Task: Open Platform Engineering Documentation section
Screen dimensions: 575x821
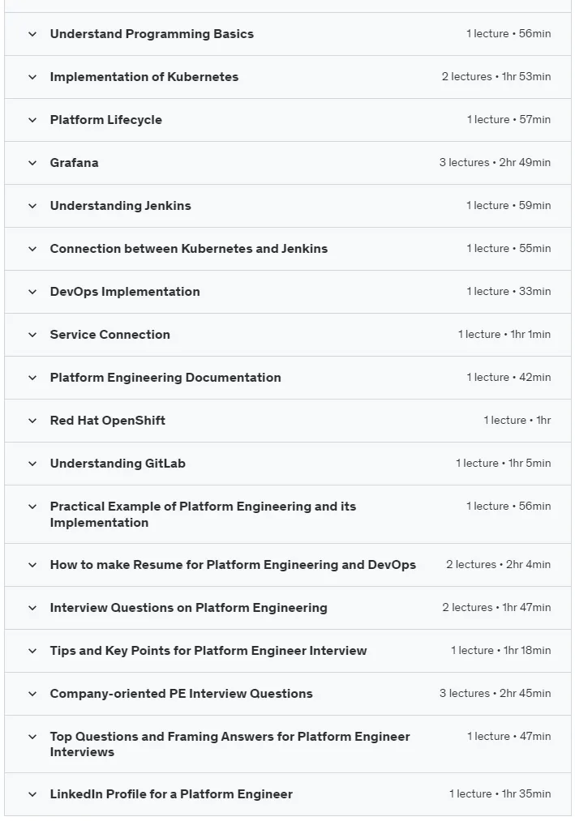Action: (288, 378)
